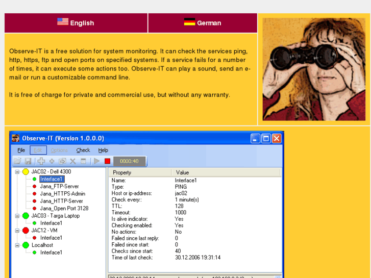
Task: Collapse the Localhost tree node
Action: click(x=17, y=245)
